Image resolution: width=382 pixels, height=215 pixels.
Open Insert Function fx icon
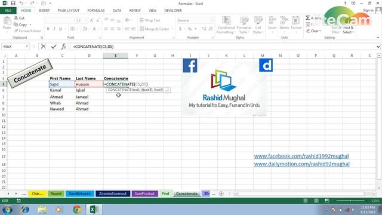(x=64, y=47)
